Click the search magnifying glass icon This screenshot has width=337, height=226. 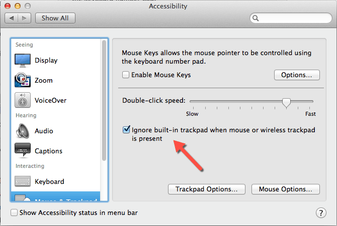click(256, 18)
